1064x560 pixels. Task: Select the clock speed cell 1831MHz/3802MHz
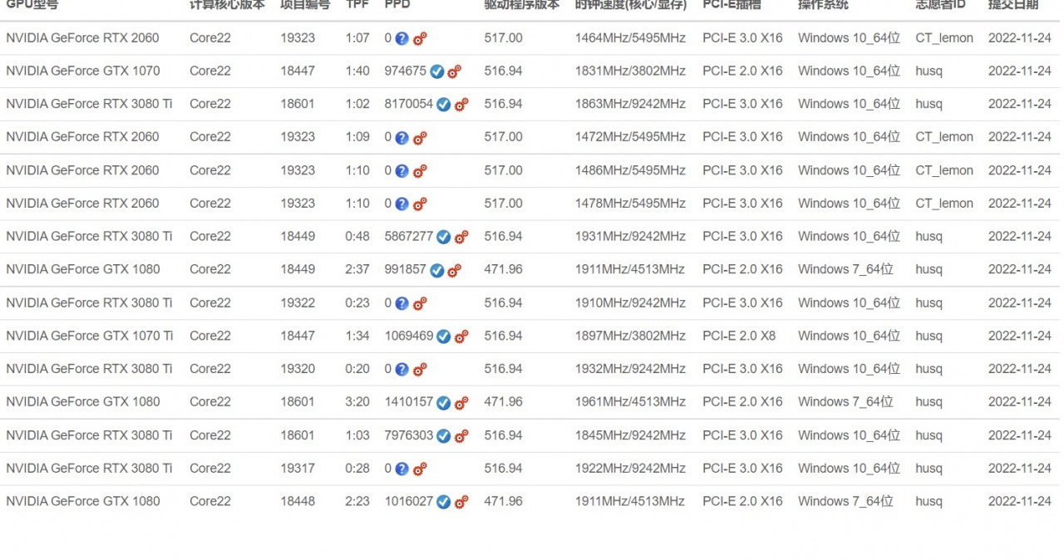630,71
